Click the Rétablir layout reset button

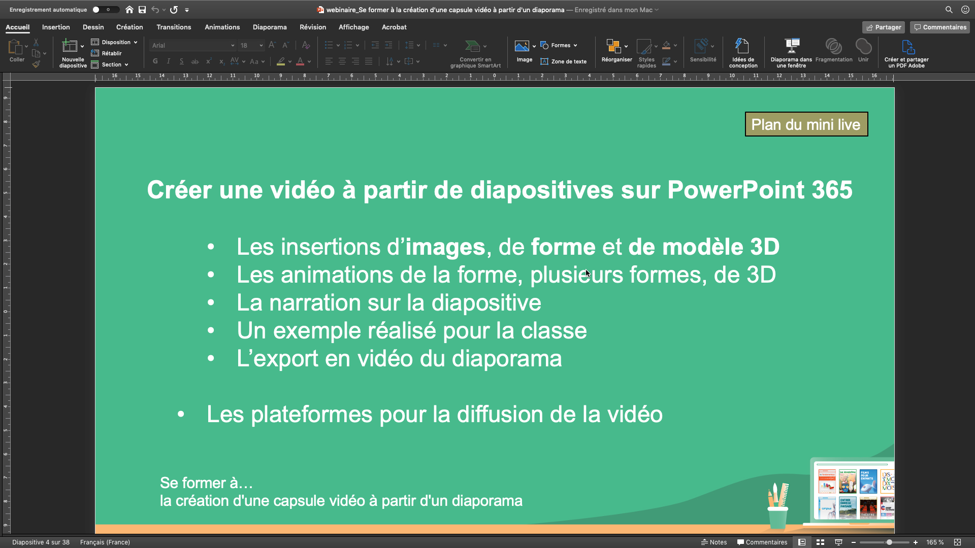pyautogui.click(x=107, y=53)
